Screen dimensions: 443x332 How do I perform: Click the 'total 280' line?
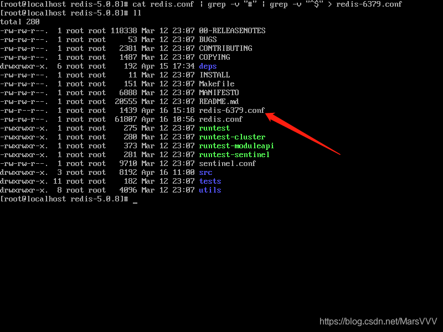click(20, 22)
